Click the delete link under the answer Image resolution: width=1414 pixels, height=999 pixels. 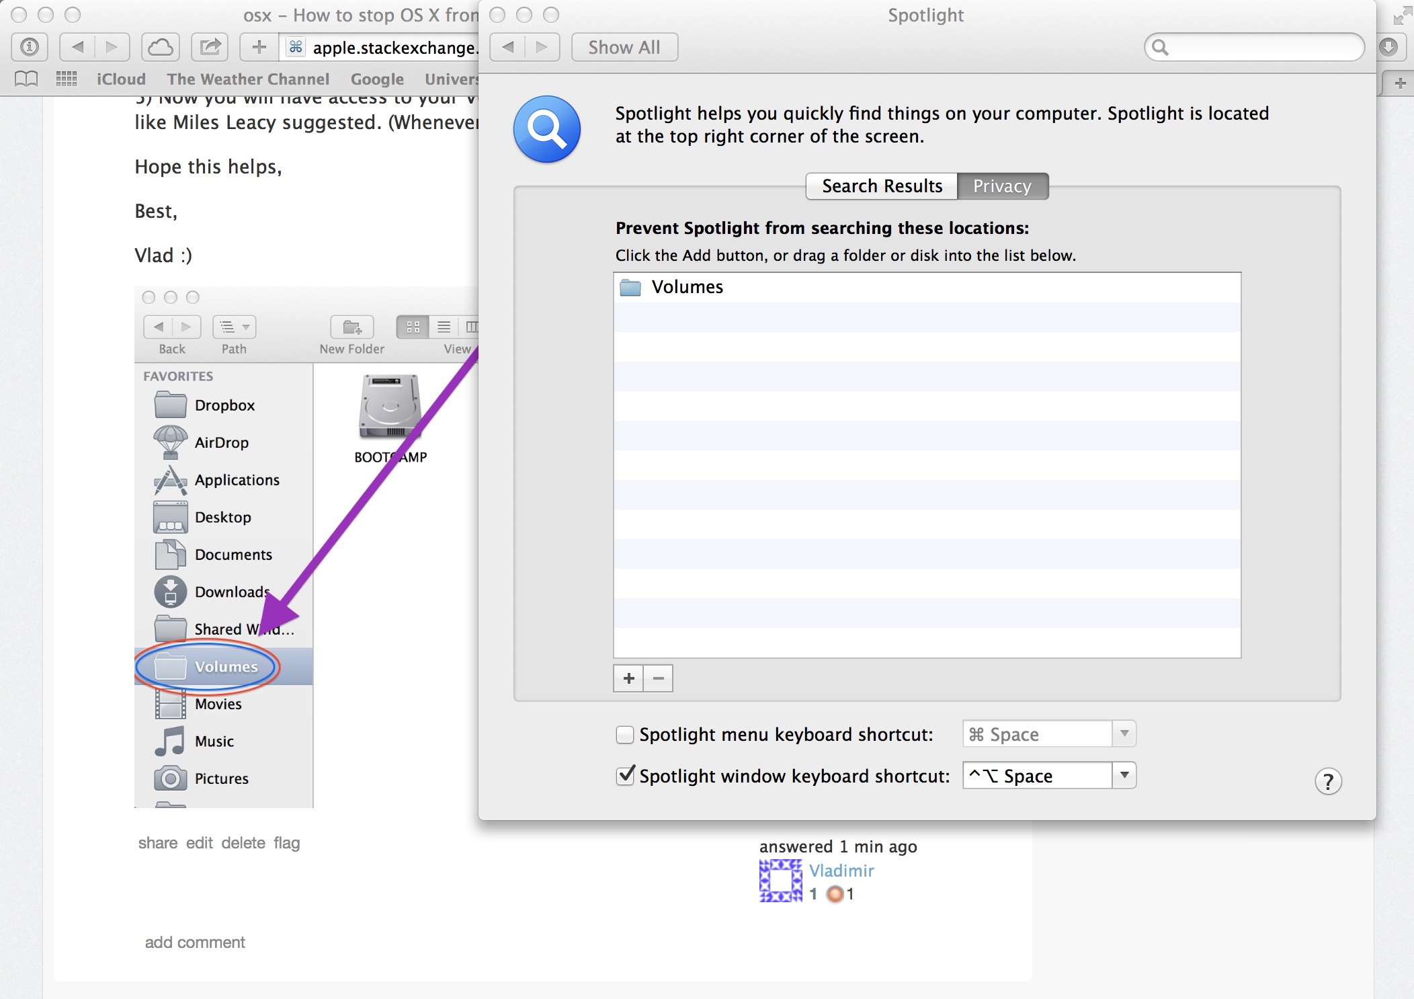tap(243, 843)
